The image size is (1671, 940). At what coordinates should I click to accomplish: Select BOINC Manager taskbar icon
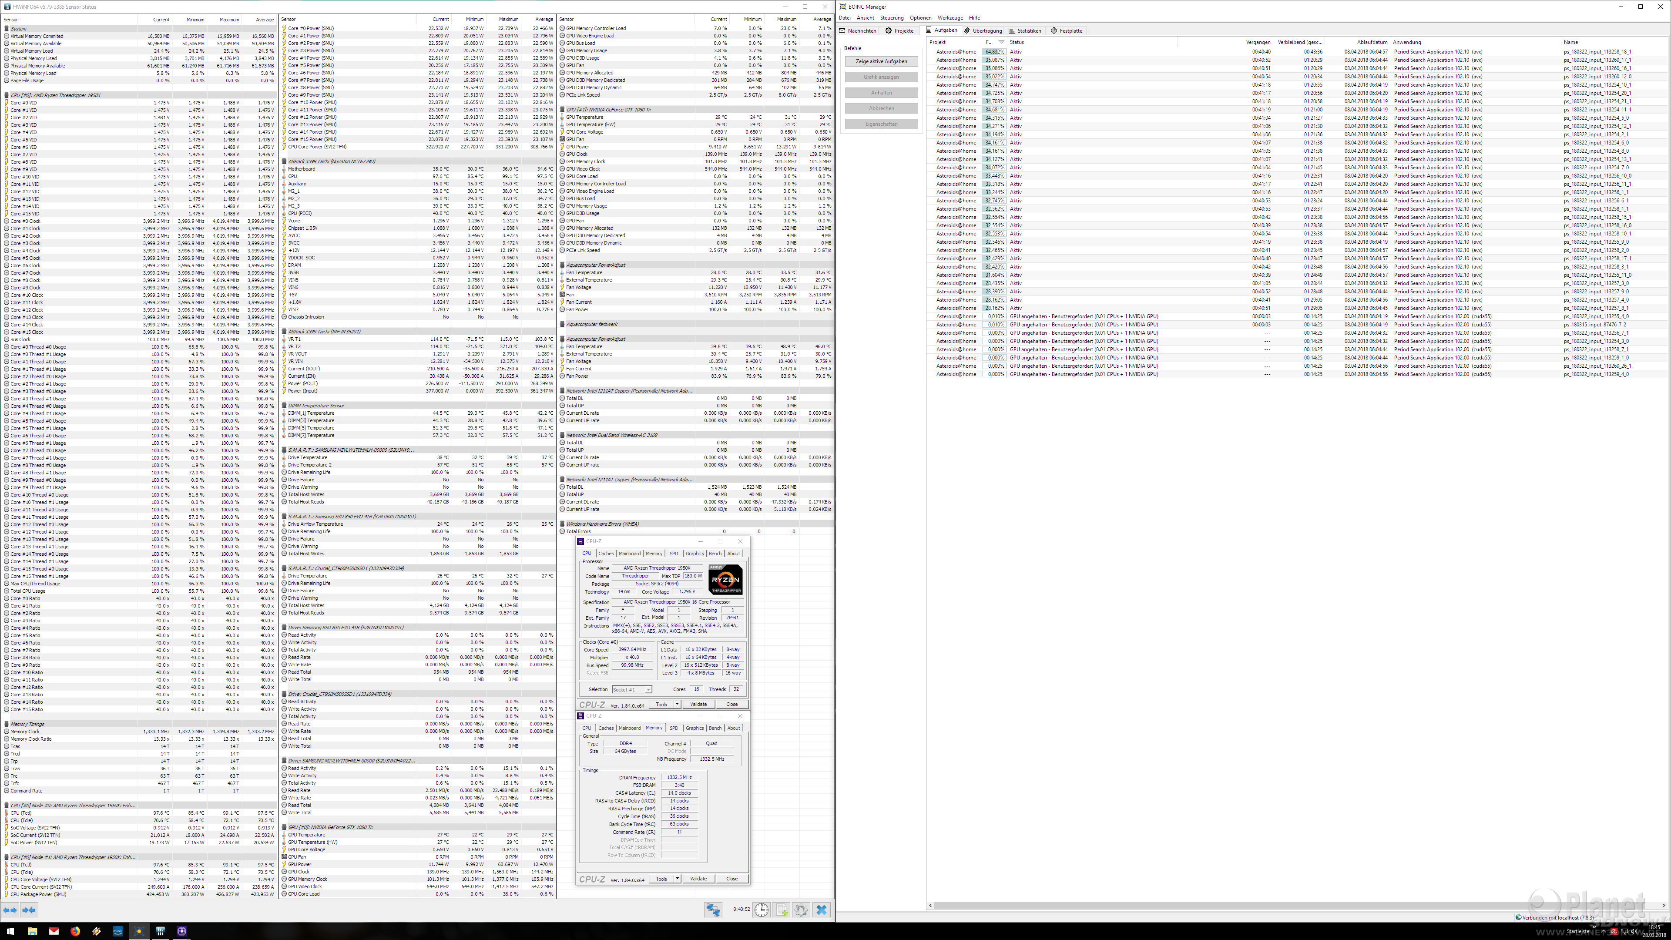(x=139, y=931)
